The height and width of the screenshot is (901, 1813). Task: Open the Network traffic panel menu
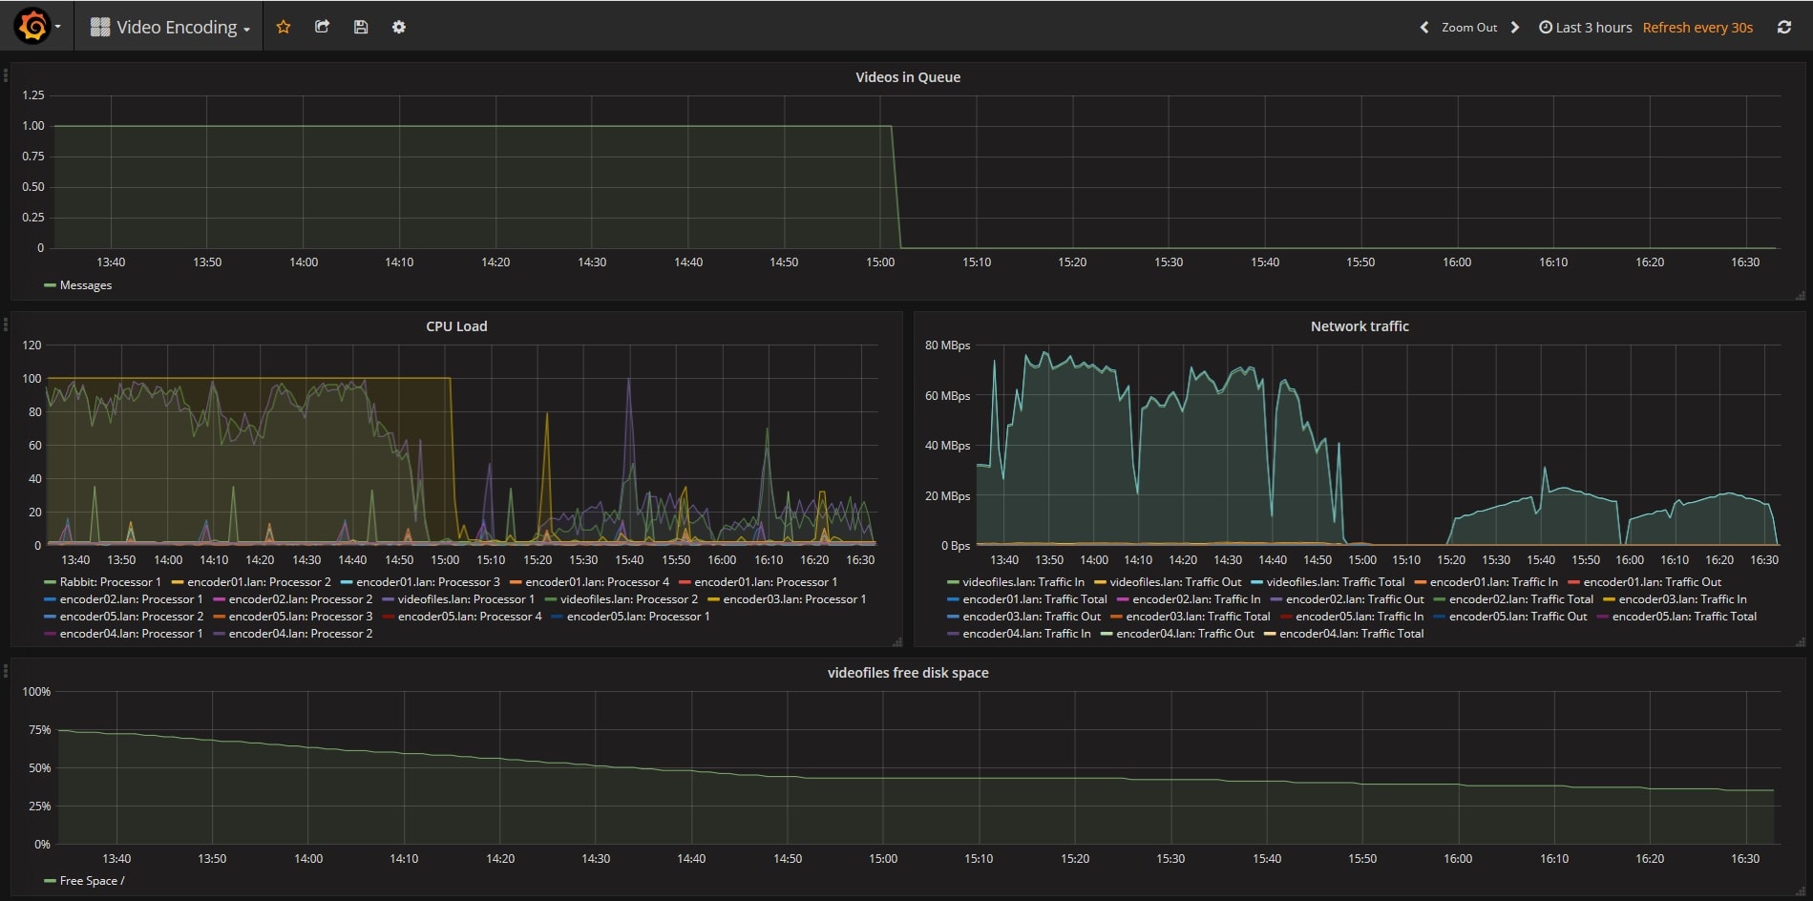click(1359, 325)
